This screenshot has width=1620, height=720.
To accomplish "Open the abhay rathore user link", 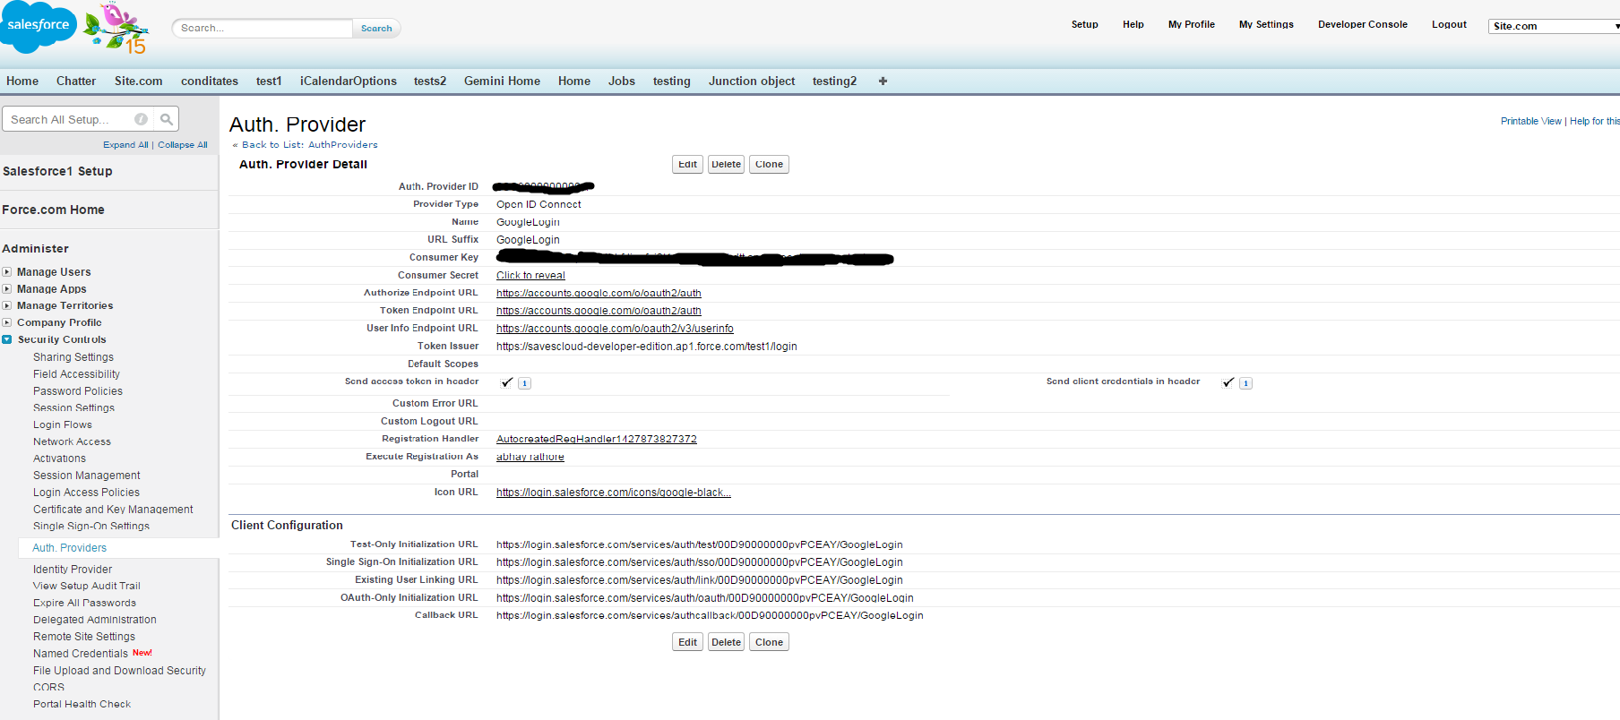I will click(530, 457).
